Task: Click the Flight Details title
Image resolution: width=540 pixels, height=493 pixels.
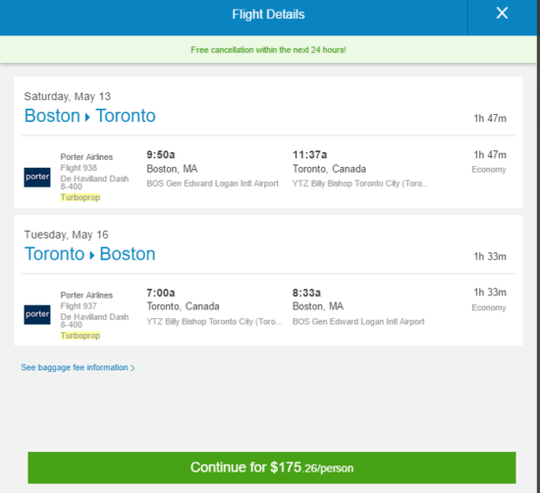Action: click(268, 15)
